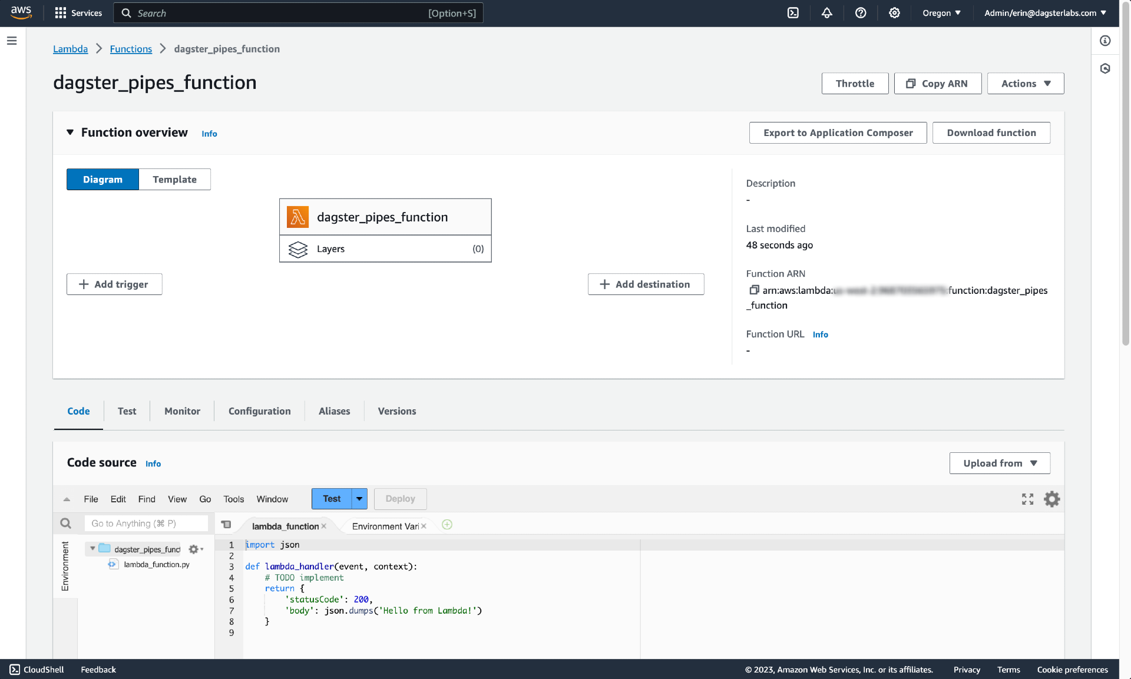Click inside the Go to Anything search field
This screenshot has height=679, width=1131.
pyautogui.click(x=146, y=523)
